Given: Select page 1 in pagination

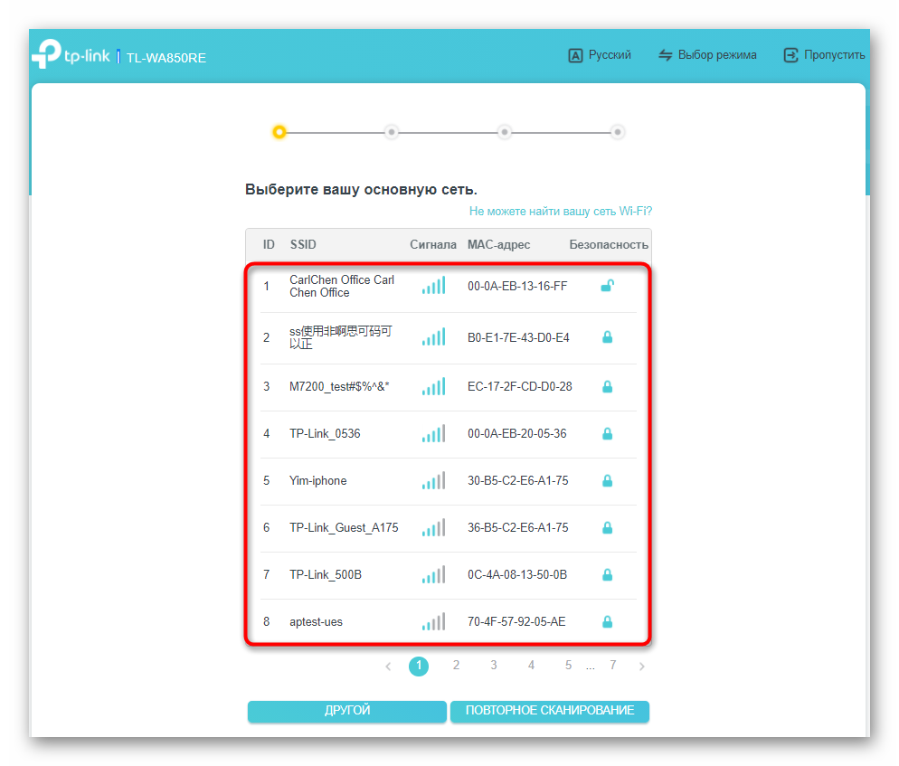Looking at the screenshot, I should [419, 667].
